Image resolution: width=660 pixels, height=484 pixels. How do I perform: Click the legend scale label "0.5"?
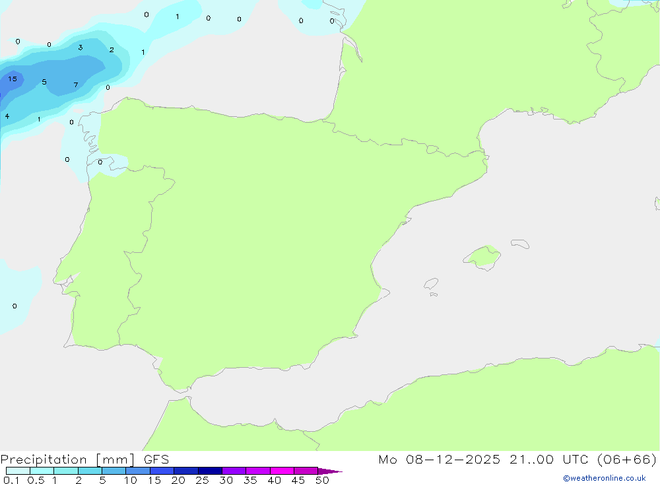coord(36,480)
